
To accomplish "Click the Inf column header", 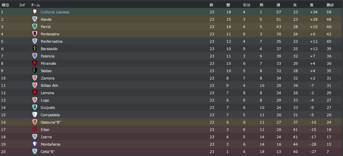I will [22, 5].
